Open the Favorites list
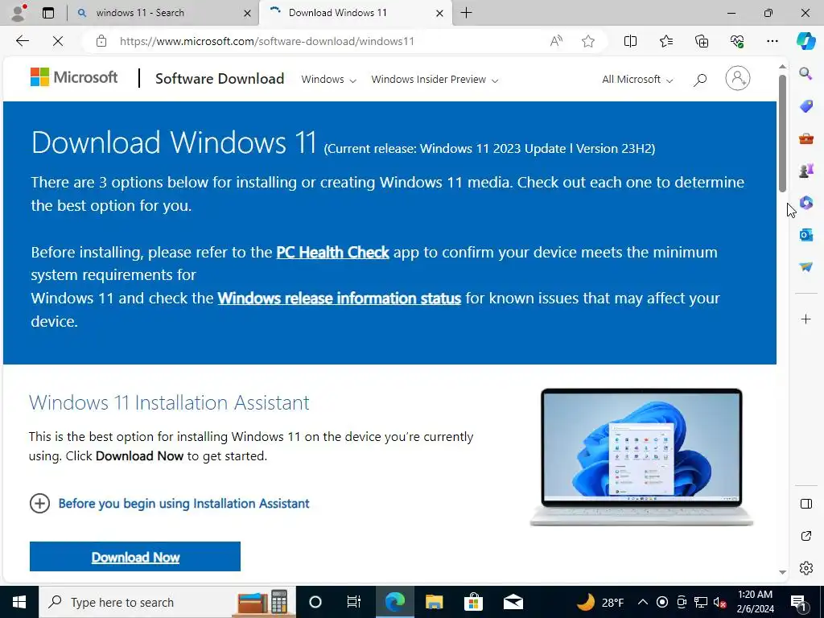This screenshot has width=824, height=618. (665, 41)
